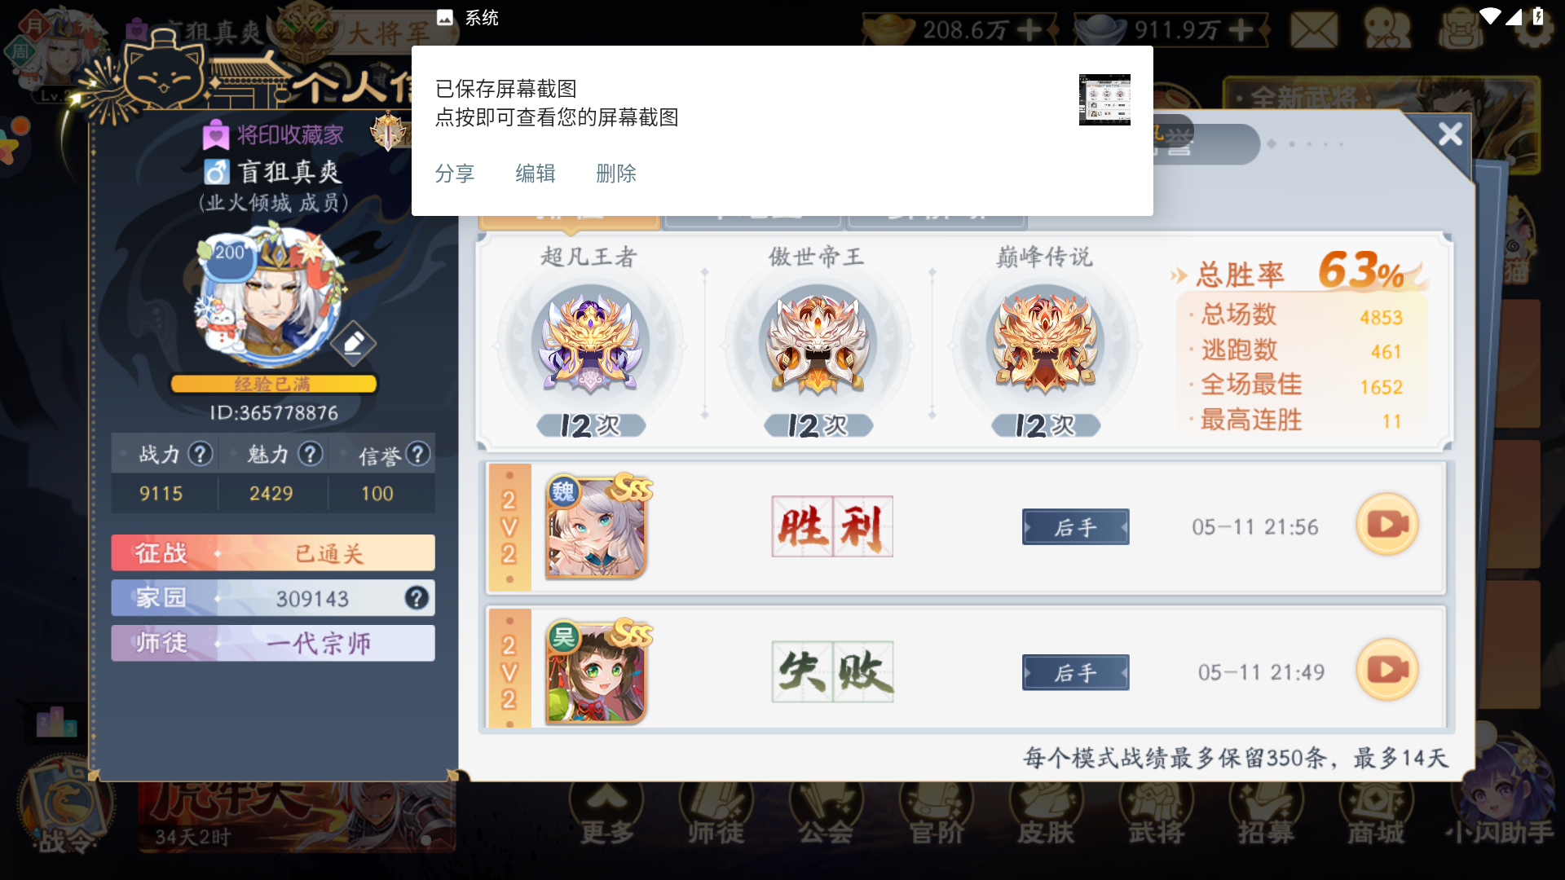Viewport: 1565px width, 880px height.
Task: Close the personal info panel
Action: (x=1450, y=134)
